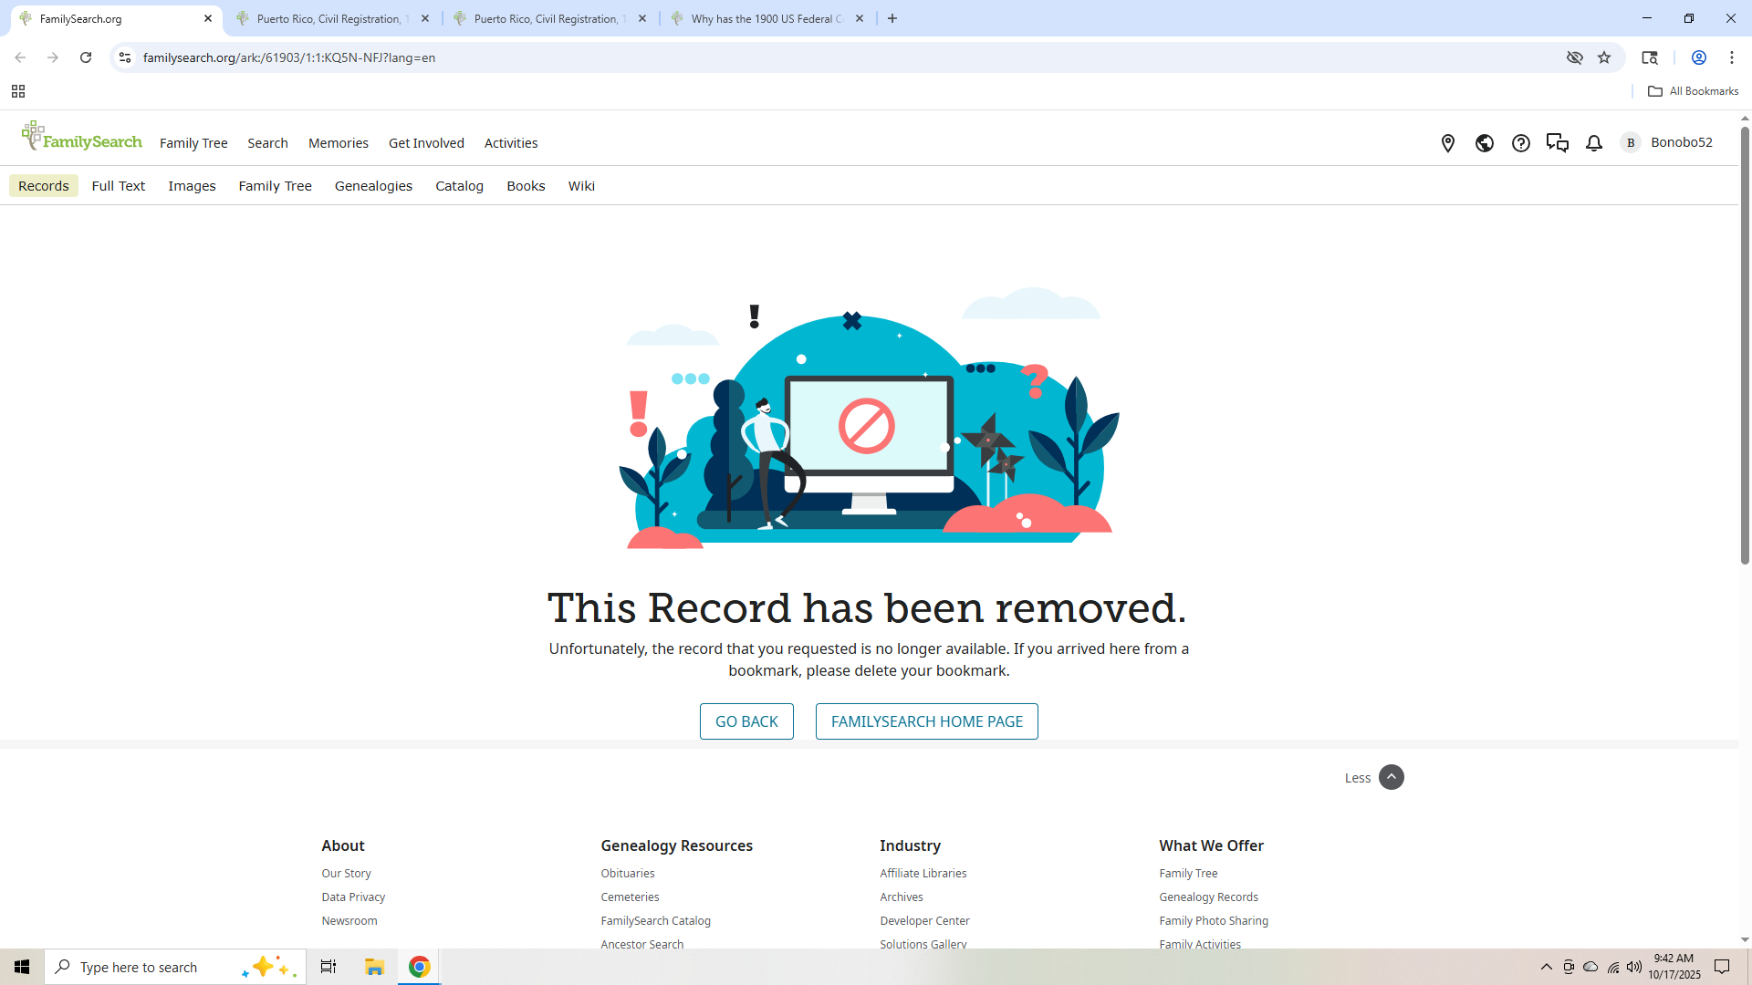Open the Obituaries footer link
The image size is (1752, 985).
pos(627,874)
